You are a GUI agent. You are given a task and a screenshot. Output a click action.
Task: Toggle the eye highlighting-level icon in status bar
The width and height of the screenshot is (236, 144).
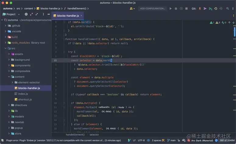[x=148, y=140]
